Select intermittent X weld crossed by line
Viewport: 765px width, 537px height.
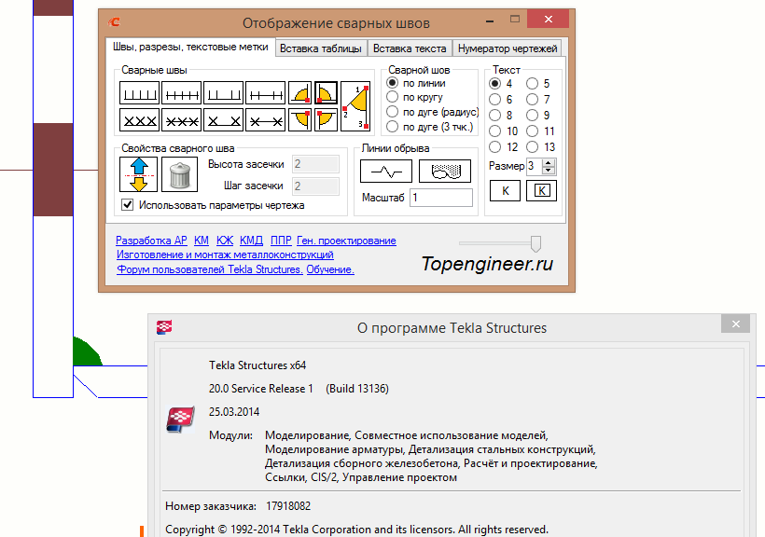(x=265, y=119)
